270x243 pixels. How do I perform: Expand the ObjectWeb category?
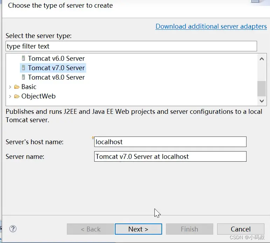point(10,96)
